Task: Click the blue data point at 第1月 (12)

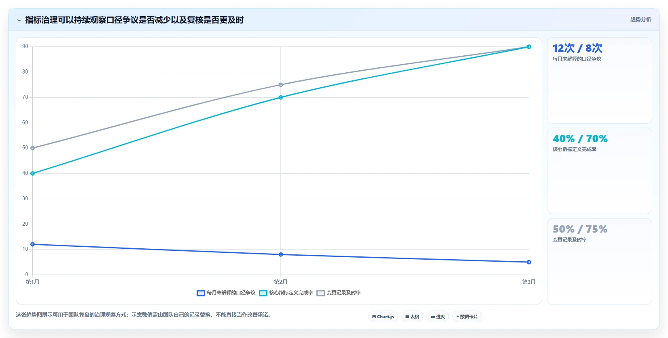Action: point(33,244)
